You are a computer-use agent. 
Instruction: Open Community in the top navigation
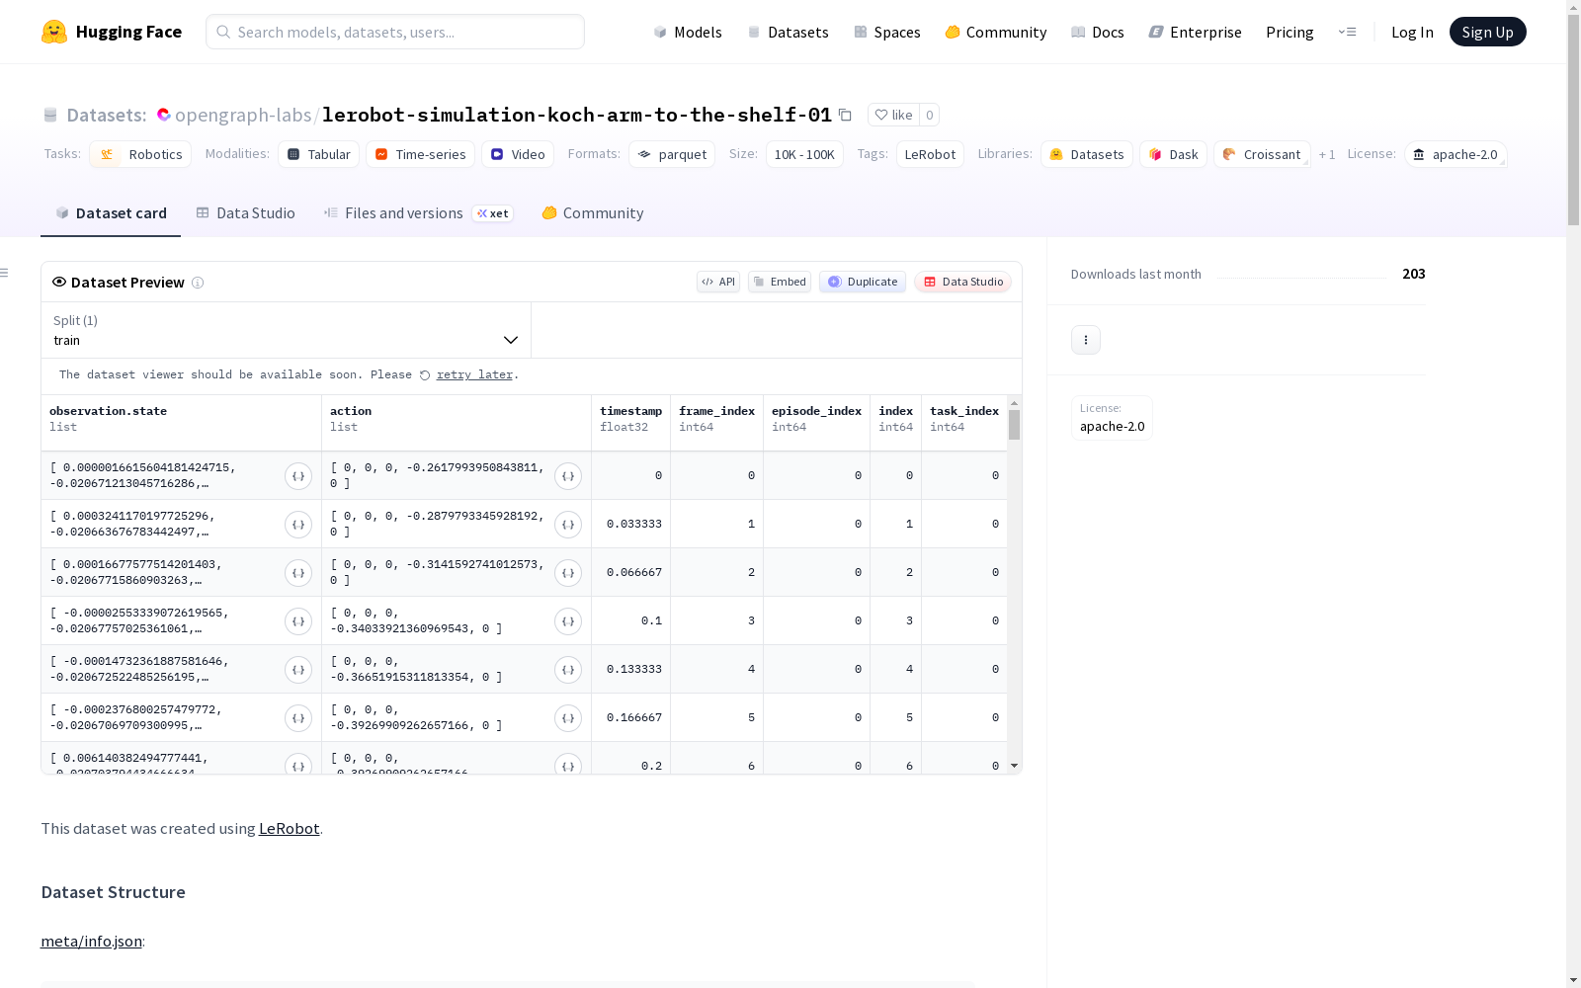click(996, 32)
